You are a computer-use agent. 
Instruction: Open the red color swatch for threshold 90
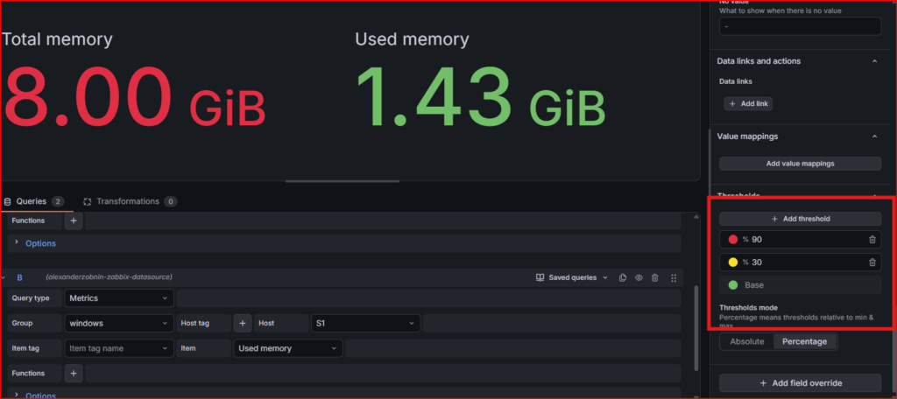point(733,240)
